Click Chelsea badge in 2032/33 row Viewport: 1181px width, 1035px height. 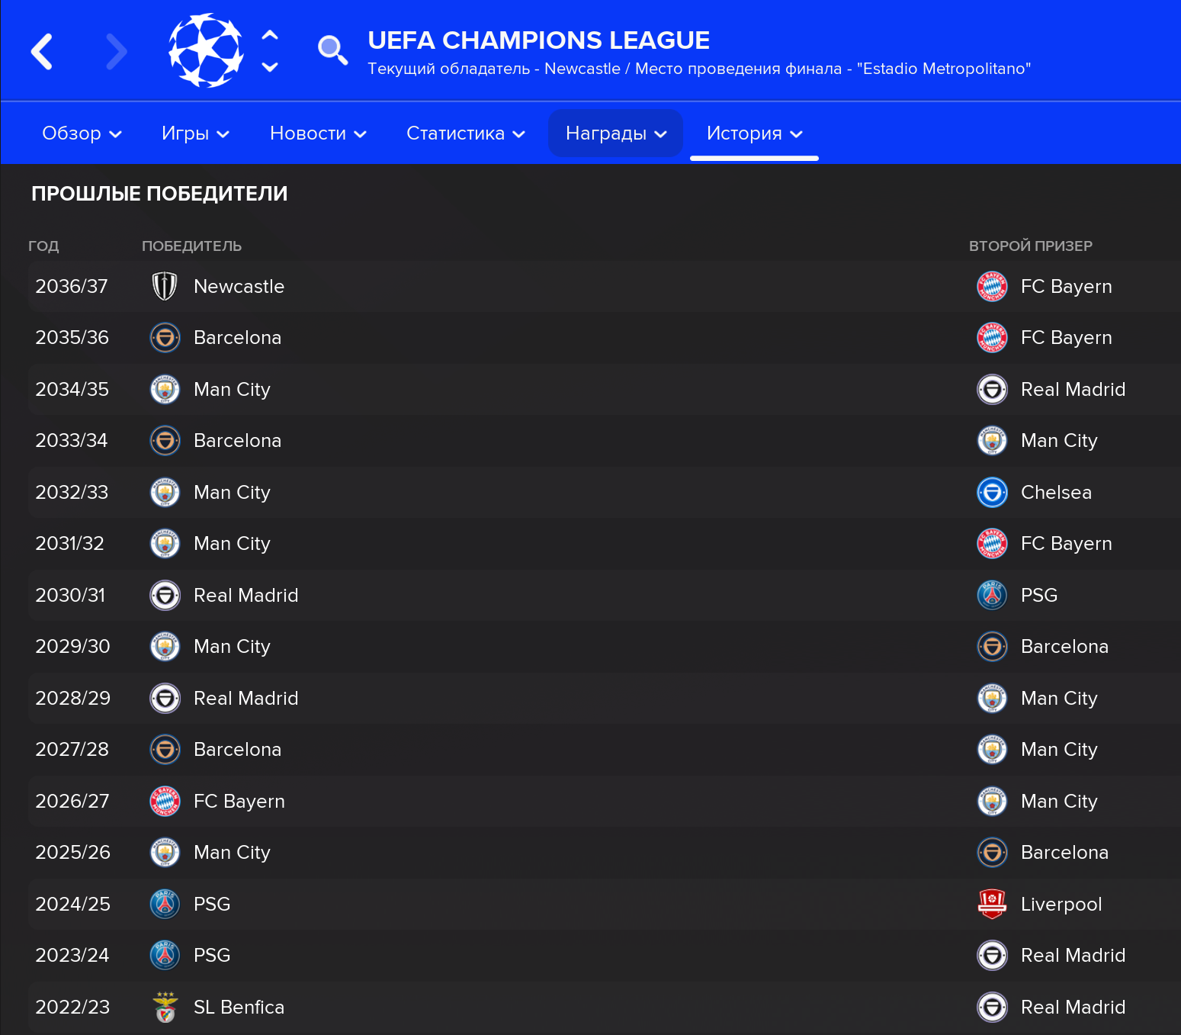[x=992, y=493]
